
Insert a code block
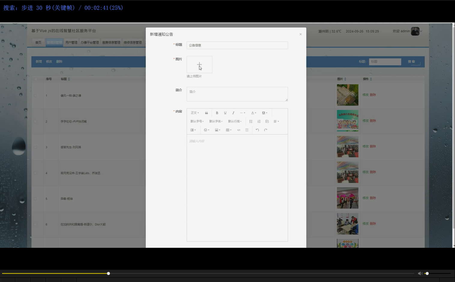tap(239, 130)
